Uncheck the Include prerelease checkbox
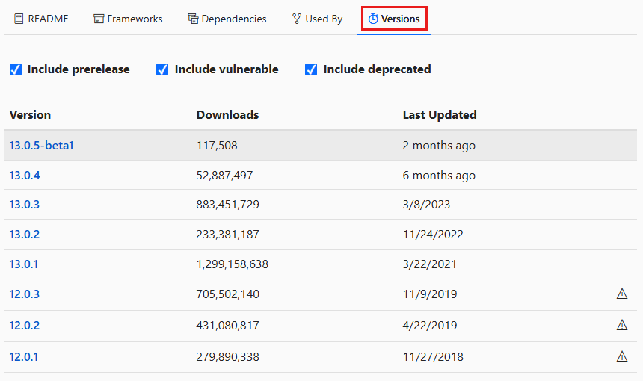This screenshot has height=381, width=643. click(16, 69)
